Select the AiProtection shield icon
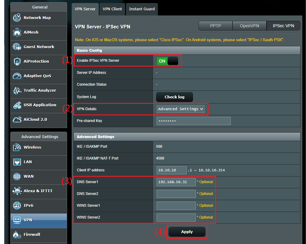This screenshot has width=306, height=244. (x=17, y=61)
